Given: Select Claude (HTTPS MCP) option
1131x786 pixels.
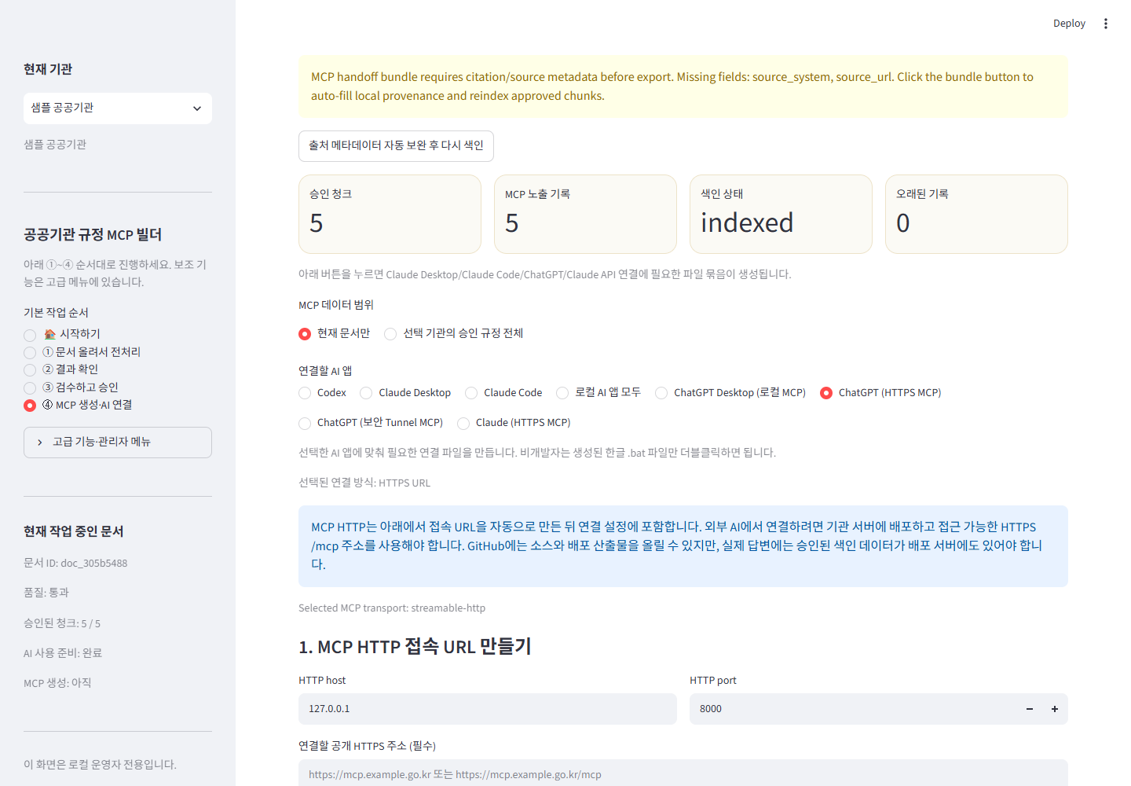Looking at the screenshot, I should pos(514,423).
